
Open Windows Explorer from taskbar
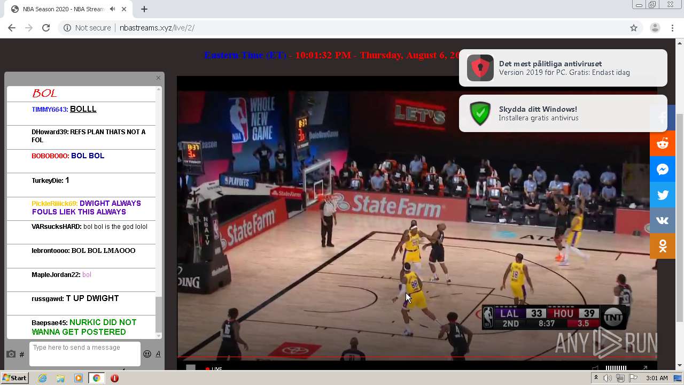click(60, 378)
